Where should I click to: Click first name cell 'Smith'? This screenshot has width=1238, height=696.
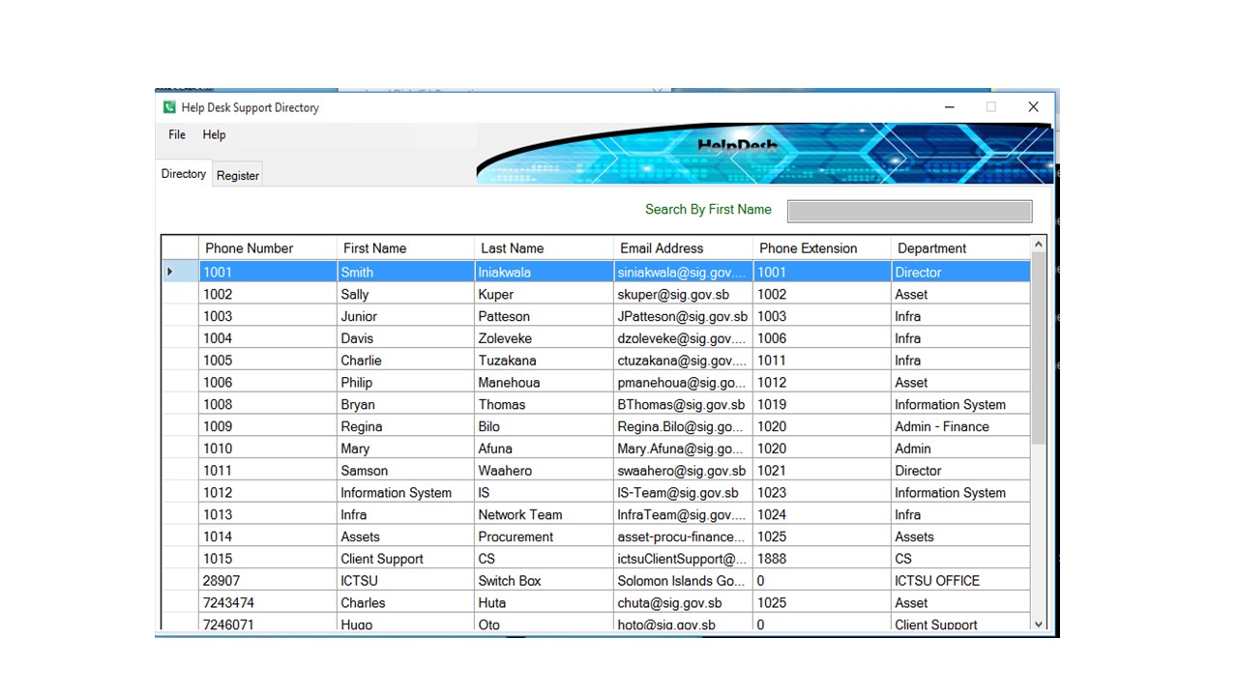point(405,273)
